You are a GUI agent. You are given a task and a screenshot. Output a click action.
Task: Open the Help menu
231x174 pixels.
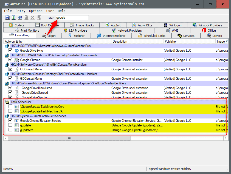tap(61, 11)
